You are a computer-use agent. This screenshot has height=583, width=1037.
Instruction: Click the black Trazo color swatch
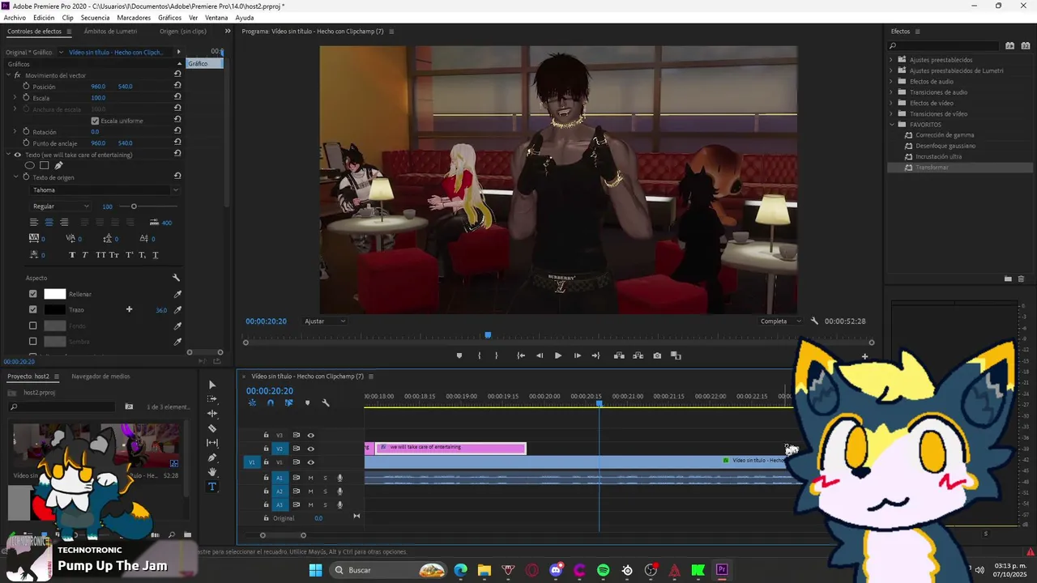(54, 309)
